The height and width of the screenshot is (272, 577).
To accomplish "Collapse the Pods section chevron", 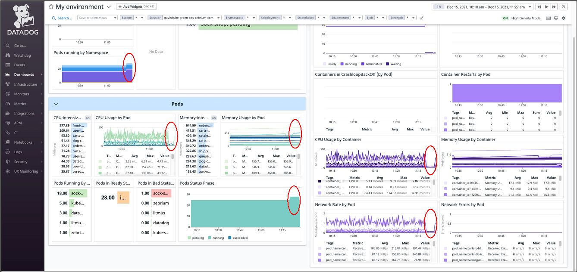I will (x=56, y=104).
